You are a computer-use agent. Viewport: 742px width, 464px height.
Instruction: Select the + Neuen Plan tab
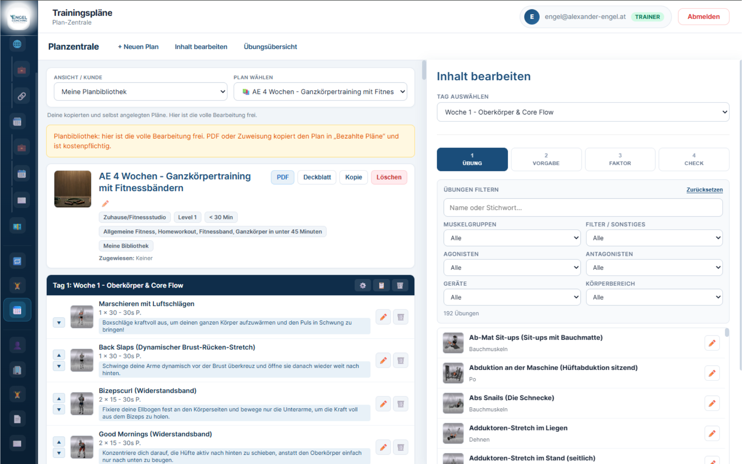click(138, 47)
